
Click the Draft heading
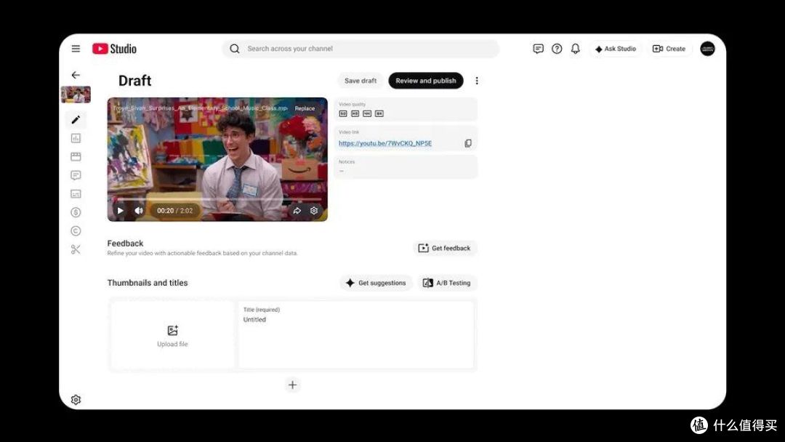click(134, 81)
